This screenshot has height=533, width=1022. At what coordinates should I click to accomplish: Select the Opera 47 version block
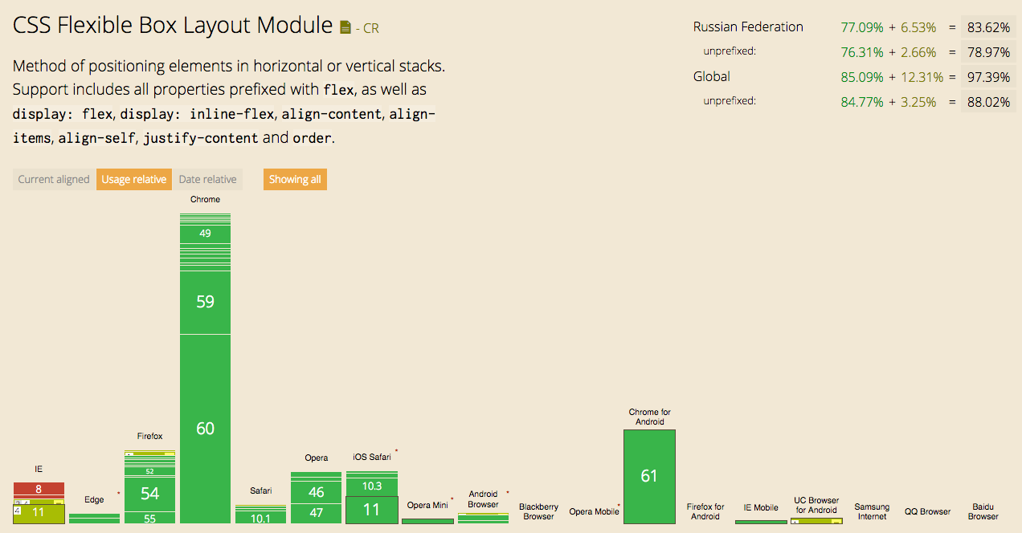click(316, 513)
